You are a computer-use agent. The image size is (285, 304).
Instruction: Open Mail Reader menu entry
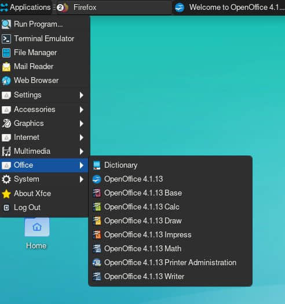45,67
